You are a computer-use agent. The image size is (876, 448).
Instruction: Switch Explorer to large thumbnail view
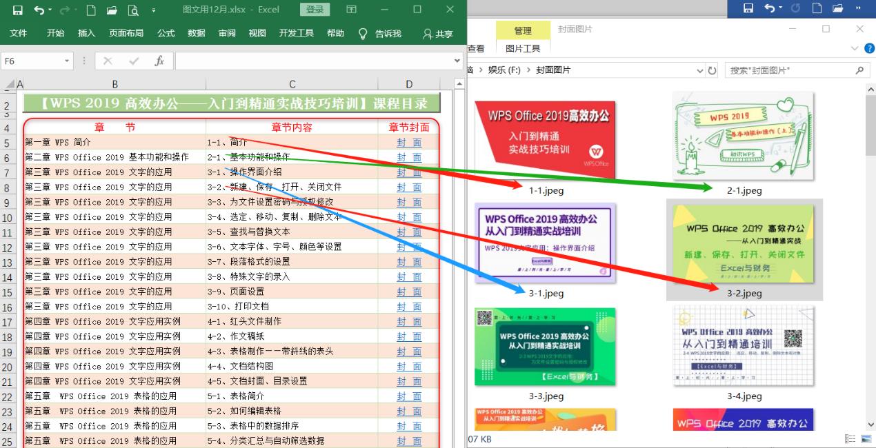click(x=866, y=439)
